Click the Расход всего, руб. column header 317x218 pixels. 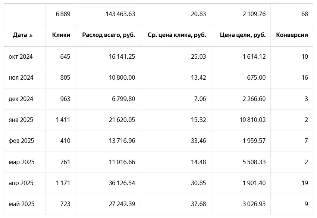tap(109, 35)
